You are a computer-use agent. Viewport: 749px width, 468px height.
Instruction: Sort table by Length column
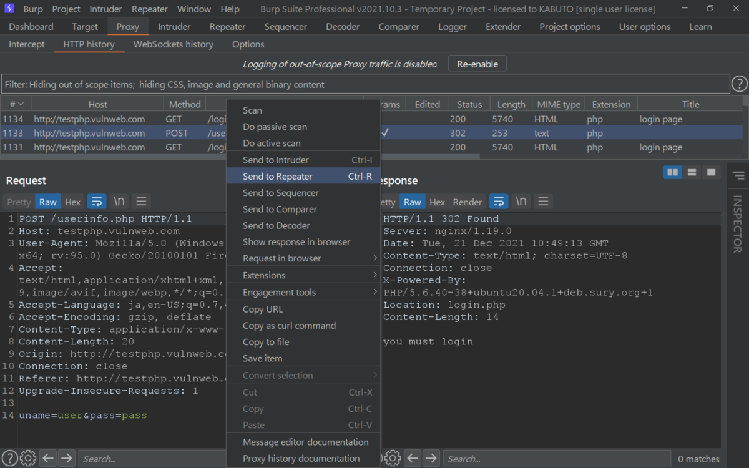coord(511,104)
